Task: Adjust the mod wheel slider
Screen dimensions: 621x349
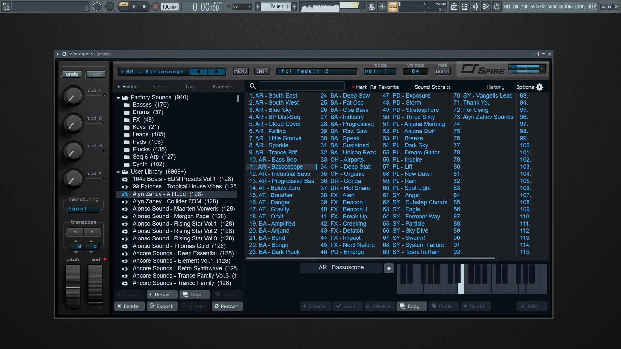Action: (x=95, y=287)
